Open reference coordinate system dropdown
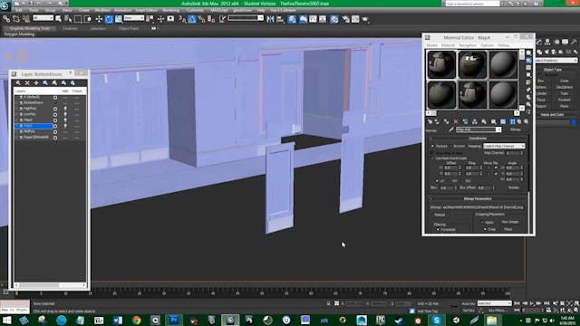This screenshot has height=326, width=580. coord(134,18)
